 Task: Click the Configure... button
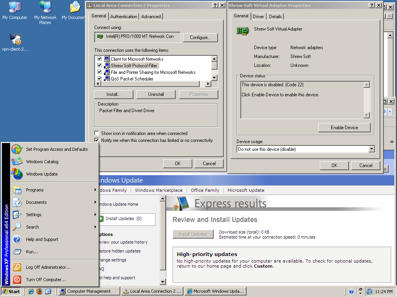(x=200, y=38)
